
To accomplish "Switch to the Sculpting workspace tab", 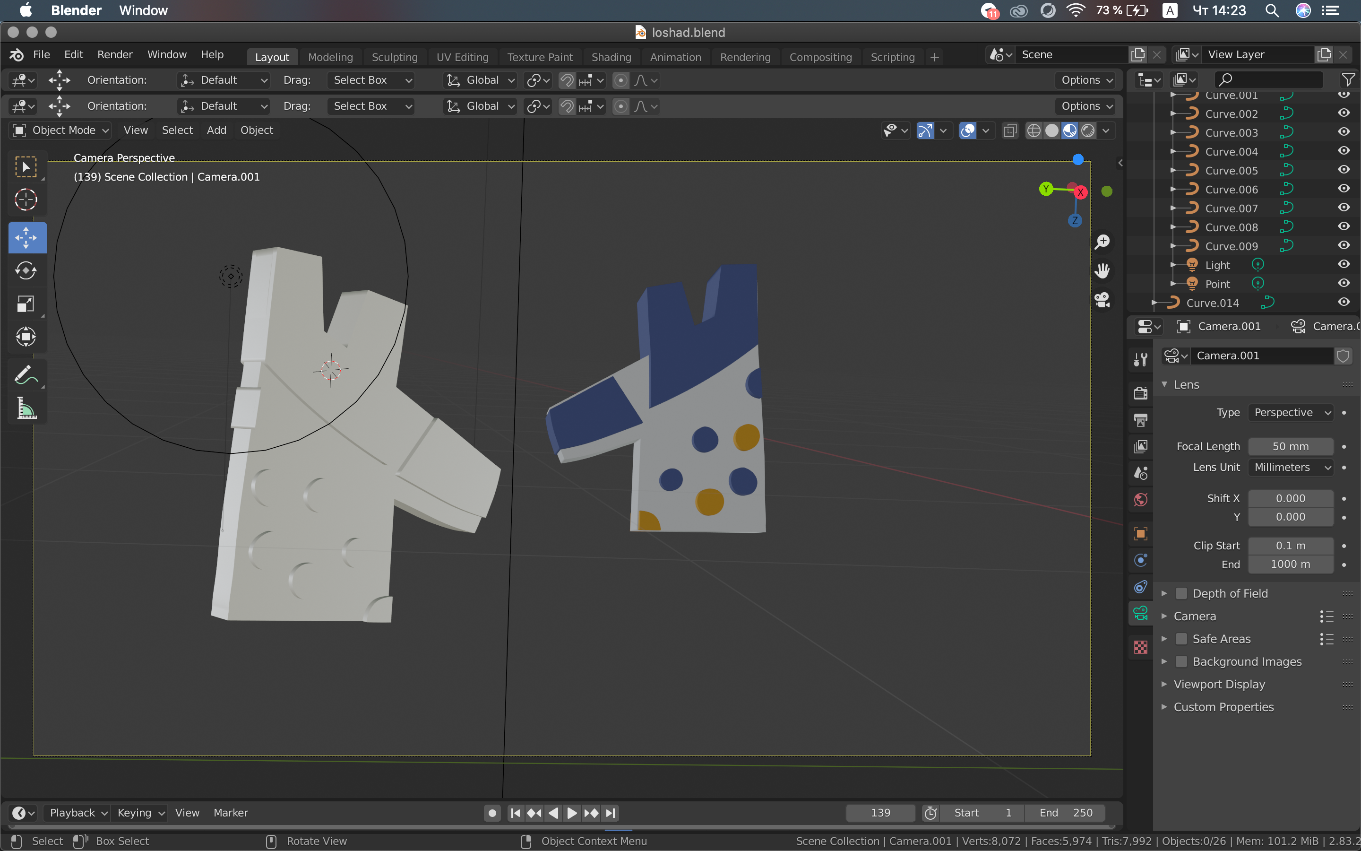I will click(394, 57).
